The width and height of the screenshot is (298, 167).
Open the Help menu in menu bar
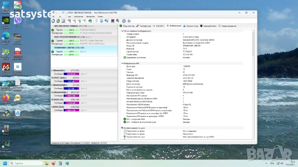click(x=100, y=17)
